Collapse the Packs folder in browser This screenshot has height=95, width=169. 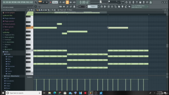pos(6,52)
